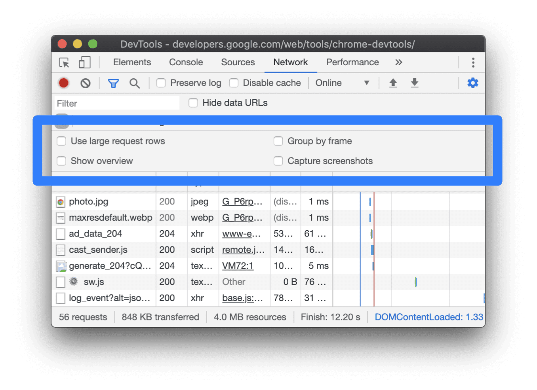Stop recording with the red record button
This screenshot has width=537, height=390.
pyautogui.click(x=63, y=83)
